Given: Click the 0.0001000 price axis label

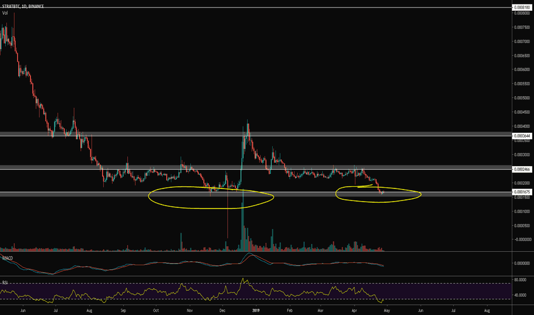Looking at the screenshot, I should pyautogui.click(x=522, y=211).
